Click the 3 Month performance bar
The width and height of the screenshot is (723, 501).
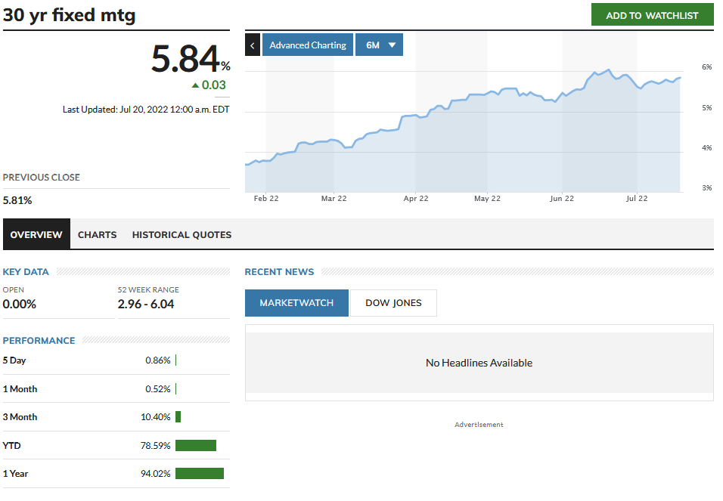point(178,416)
